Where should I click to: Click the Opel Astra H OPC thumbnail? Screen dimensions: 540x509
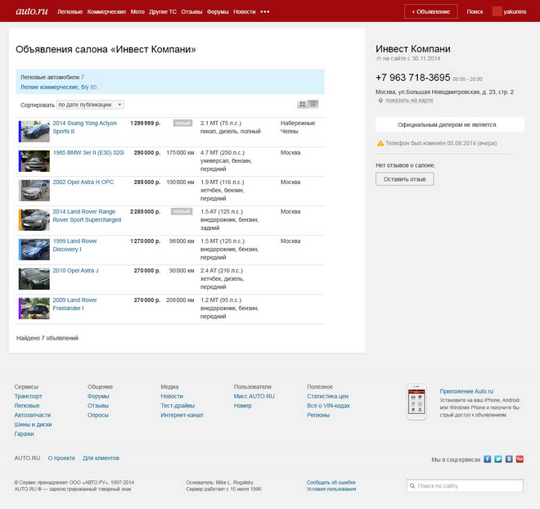click(34, 191)
